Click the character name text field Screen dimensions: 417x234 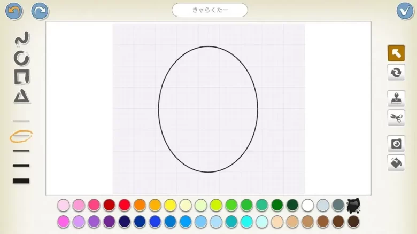click(x=210, y=10)
